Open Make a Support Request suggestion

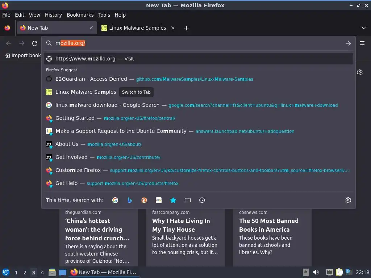198,131
